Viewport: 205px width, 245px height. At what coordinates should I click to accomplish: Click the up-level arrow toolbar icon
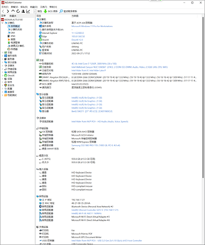[x=13, y=11]
